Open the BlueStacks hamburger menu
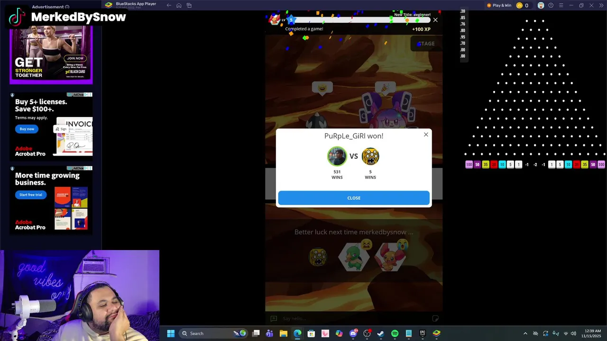Screen dimensions: 607x341 [561, 5]
